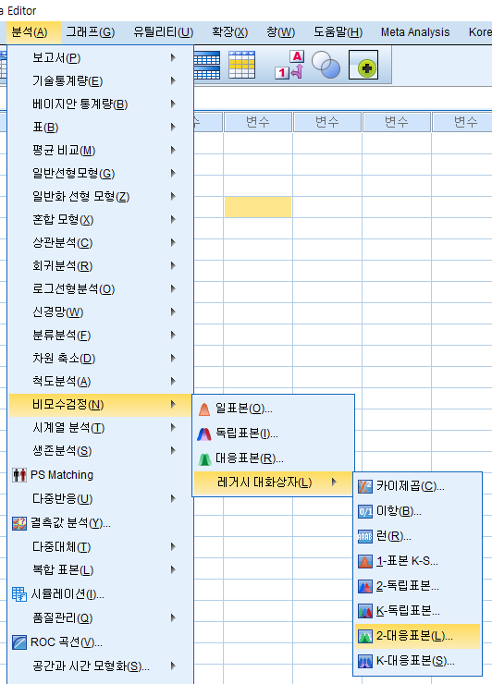Expand the 회귀분석(R) submenu arrow
Screen dimensions: 492x684
click(x=173, y=265)
